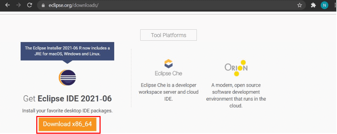337x134 pixels.
Task: Select the Eclipse Che logo icon
Action: coord(168,63)
